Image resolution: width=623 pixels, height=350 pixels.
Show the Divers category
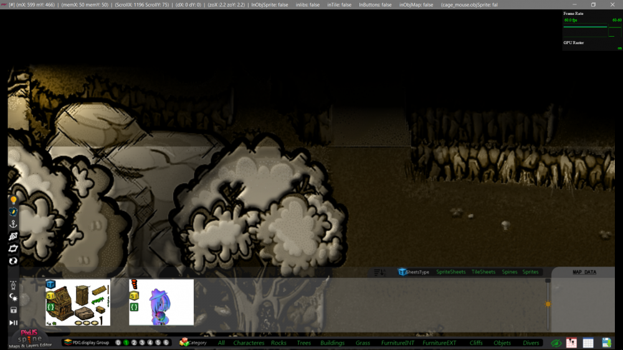[x=531, y=343]
